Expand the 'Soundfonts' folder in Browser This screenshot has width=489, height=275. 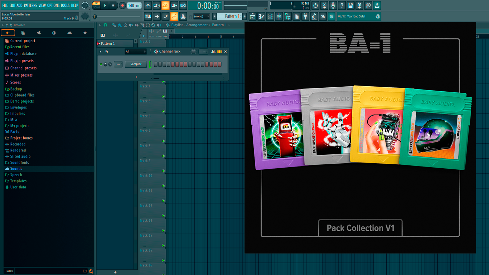tap(19, 163)
